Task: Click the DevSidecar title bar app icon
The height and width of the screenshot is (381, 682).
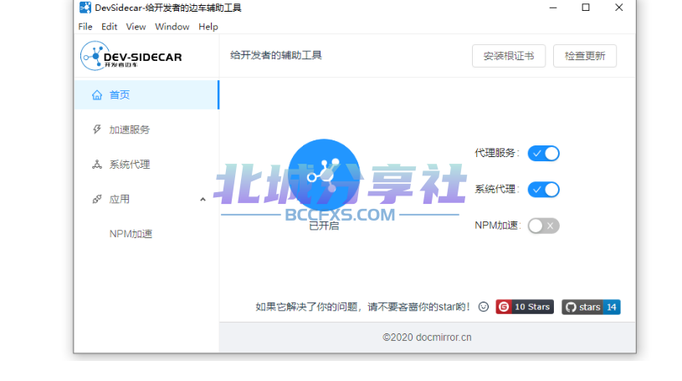Action: (x=85, y=8)
